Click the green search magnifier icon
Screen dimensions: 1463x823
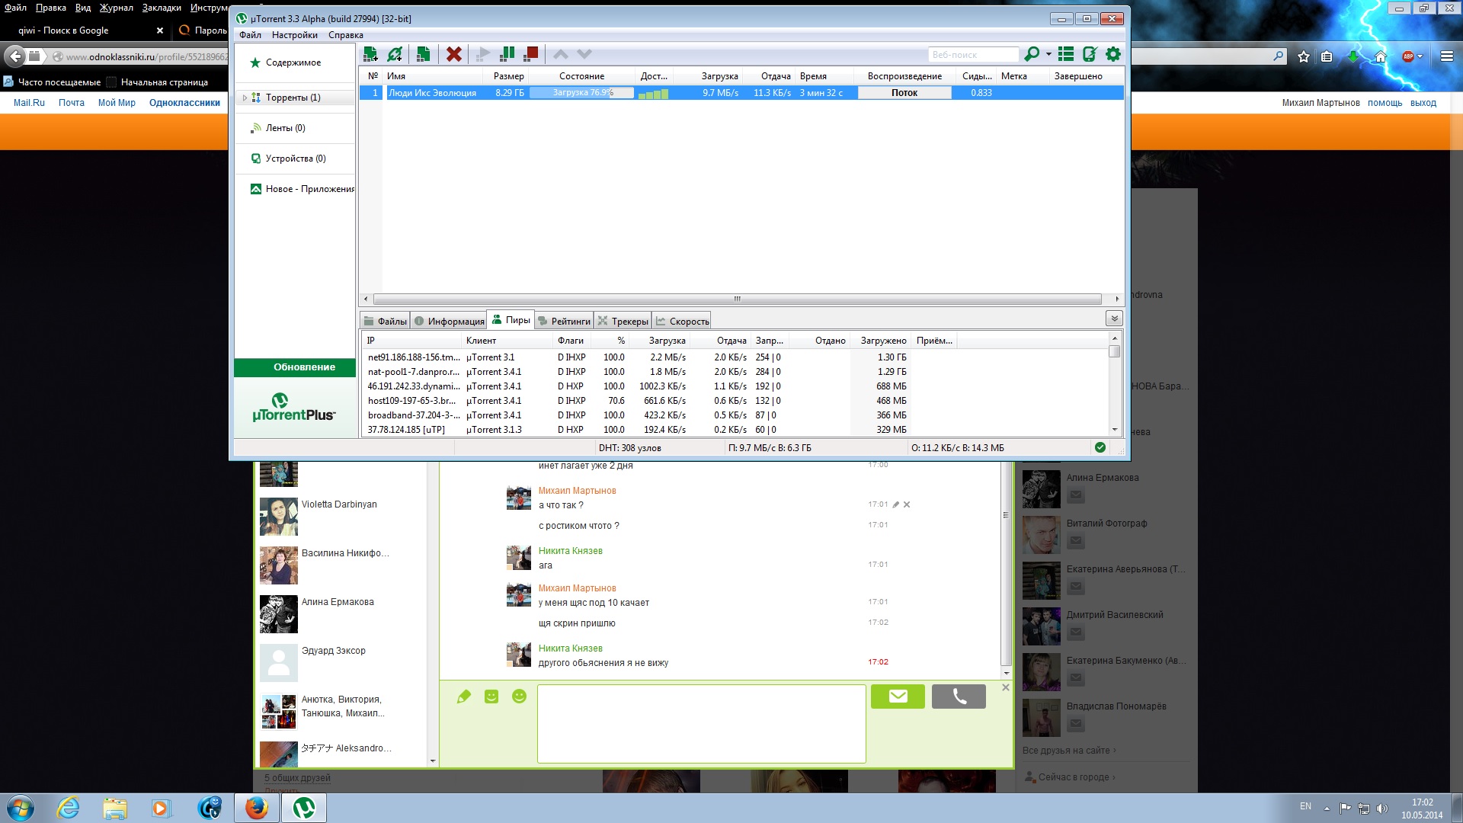click(1032, 54)
